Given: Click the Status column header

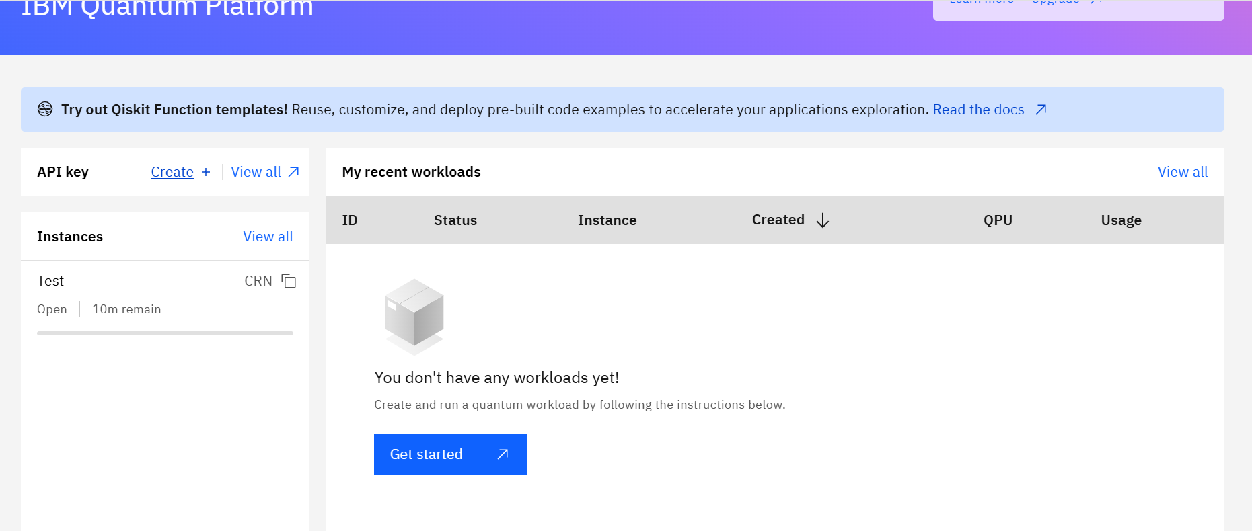Looking at the screenshot, I should click(x=455, y=220).
